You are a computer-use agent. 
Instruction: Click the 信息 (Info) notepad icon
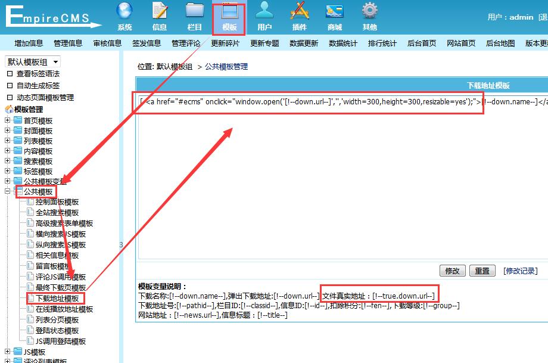(x=160, y=12)
